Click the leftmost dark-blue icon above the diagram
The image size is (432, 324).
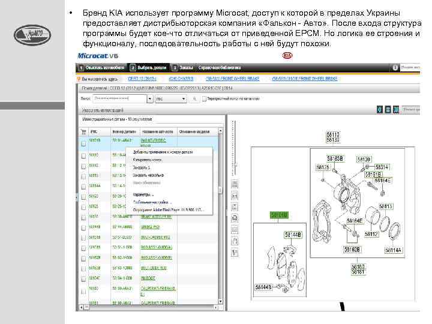pos(380,110)
